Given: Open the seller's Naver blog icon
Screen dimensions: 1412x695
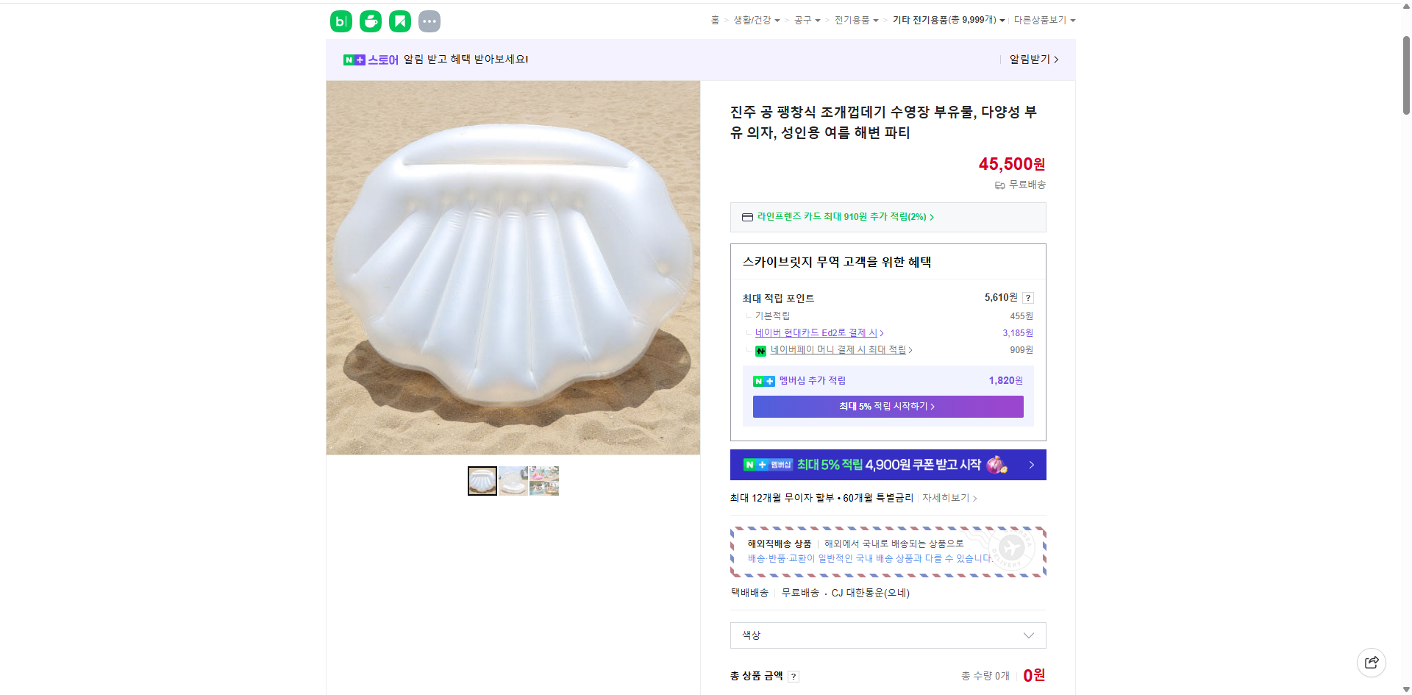Looking at the screenshot, I should pyautogui.click(x=340, y=21).
